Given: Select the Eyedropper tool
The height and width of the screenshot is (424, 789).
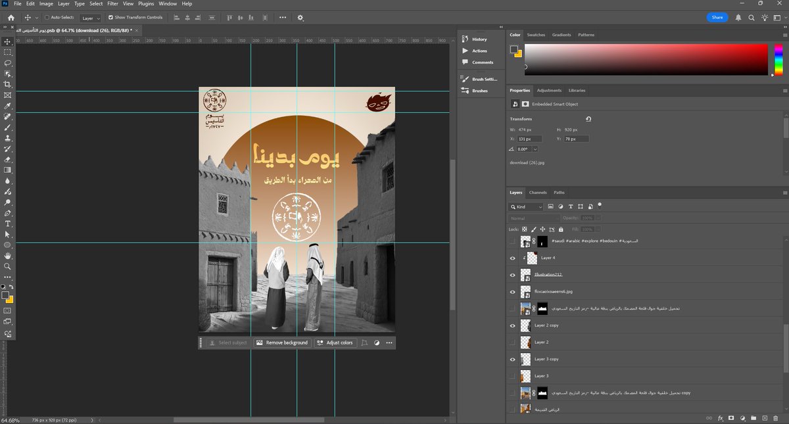Looking at the screenshot, I should (x=8, y=106).
